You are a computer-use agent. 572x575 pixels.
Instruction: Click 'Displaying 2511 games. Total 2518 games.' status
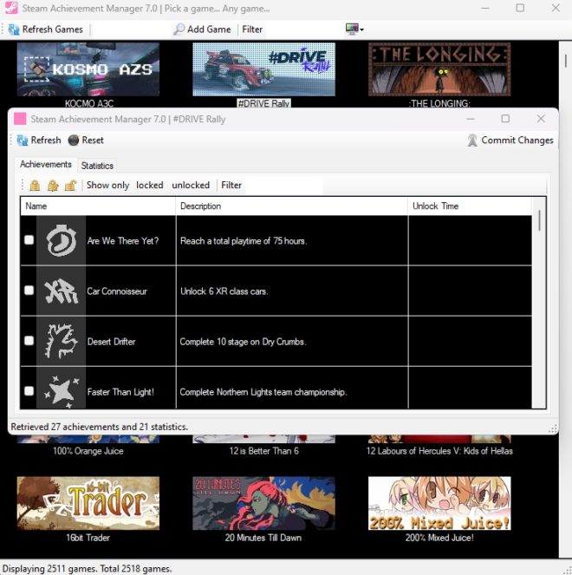tap(88, 568)
